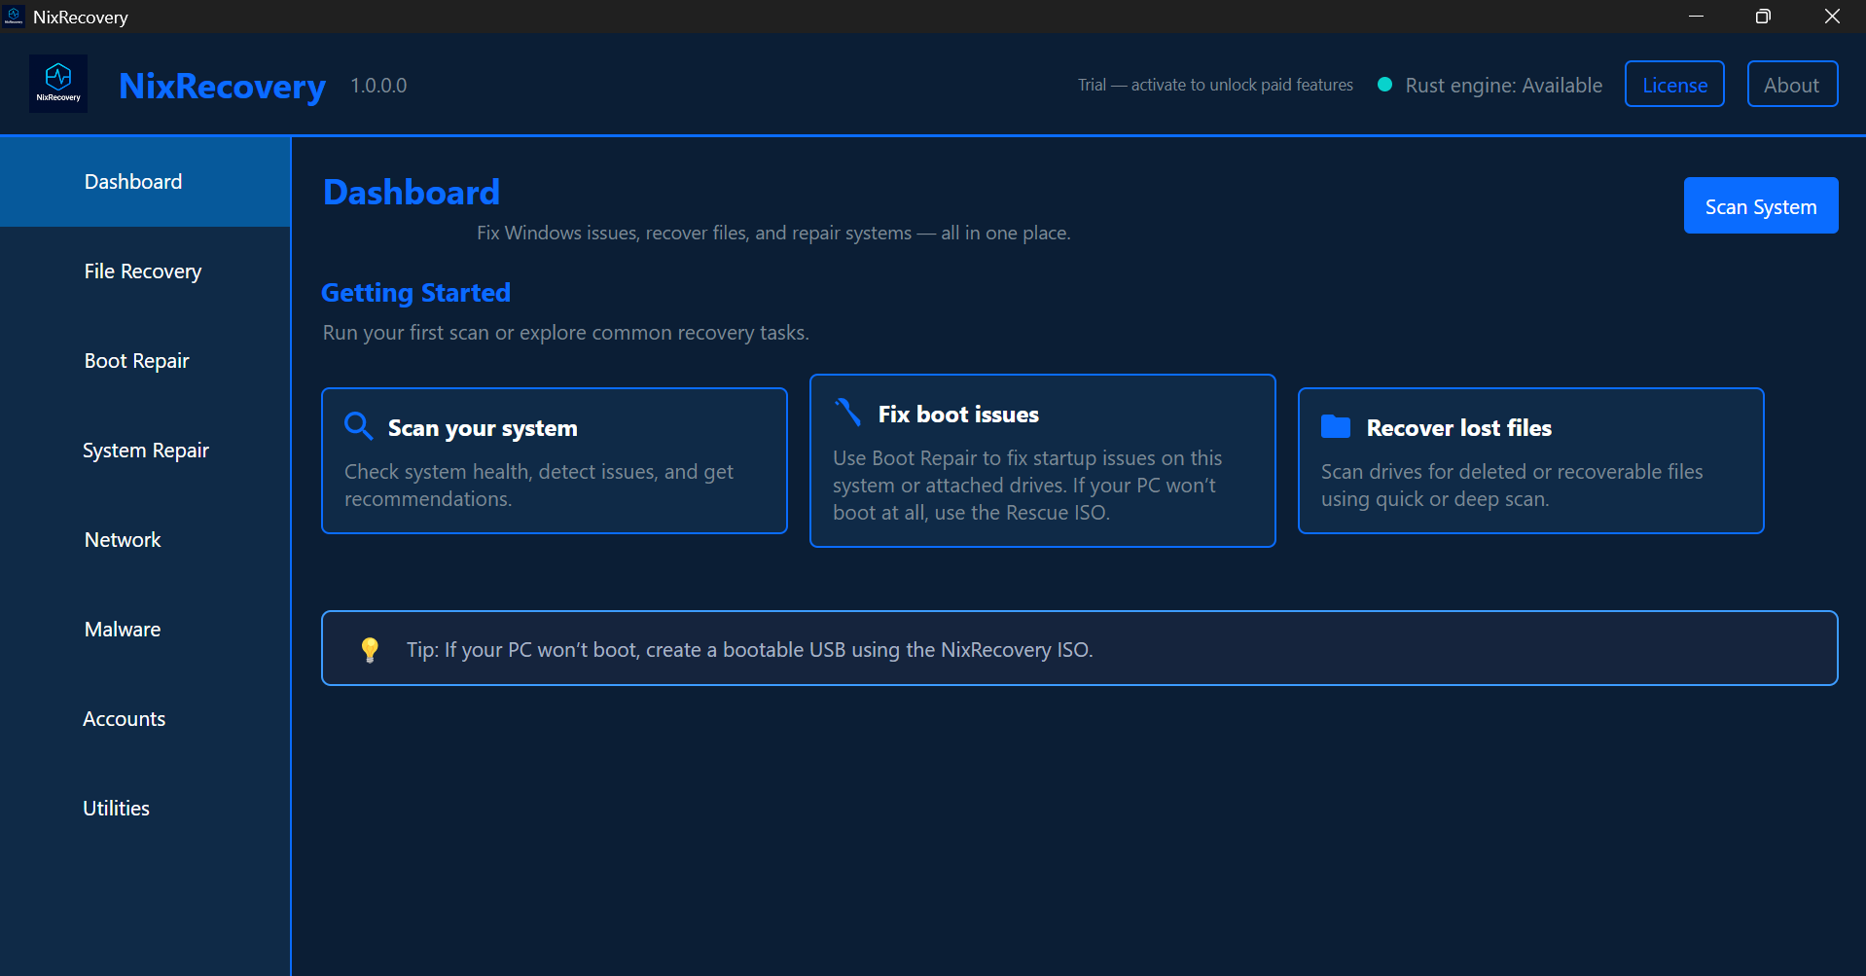Click the Getting Started heading
This screenshot has height=976, width=1866.
[x=415, y=292]
